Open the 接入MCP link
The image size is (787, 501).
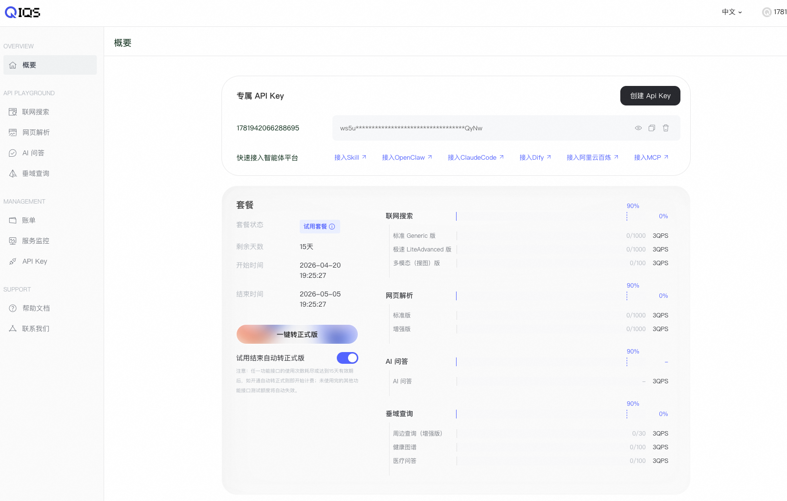click(651, 157)
